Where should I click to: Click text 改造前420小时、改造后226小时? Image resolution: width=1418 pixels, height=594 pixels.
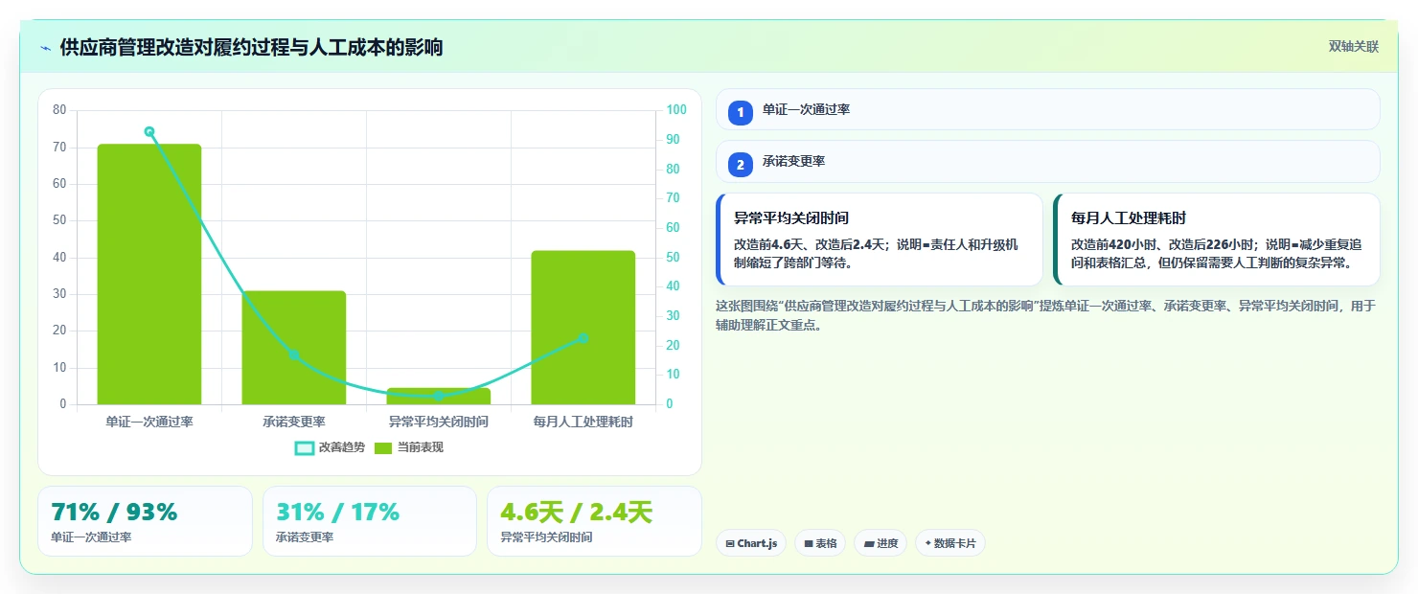coord(1161,244)
